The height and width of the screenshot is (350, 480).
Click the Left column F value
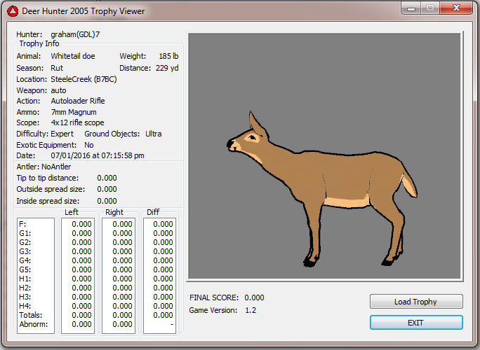point(82,224)
